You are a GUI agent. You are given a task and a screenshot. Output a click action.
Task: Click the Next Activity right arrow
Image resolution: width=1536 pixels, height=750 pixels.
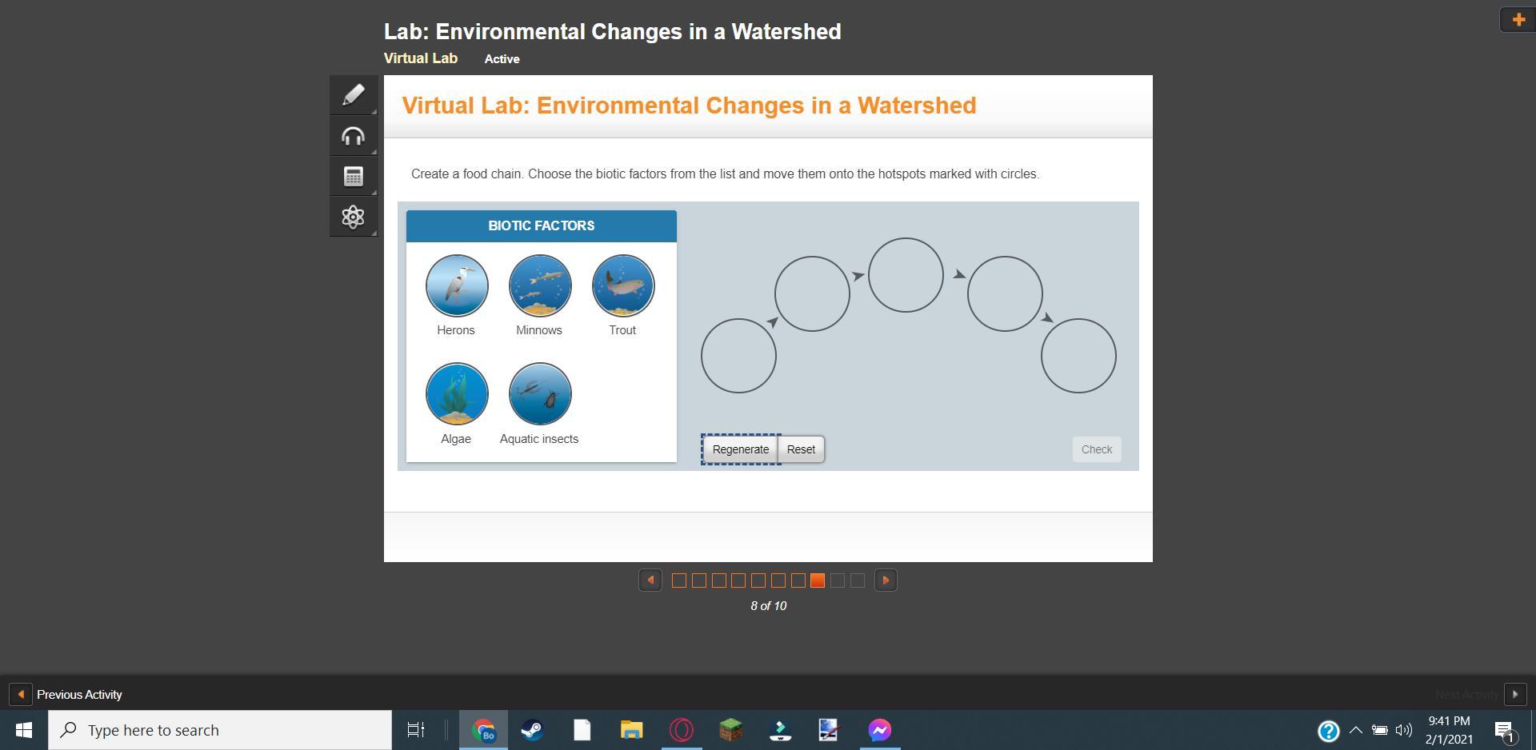point(1515,694)
